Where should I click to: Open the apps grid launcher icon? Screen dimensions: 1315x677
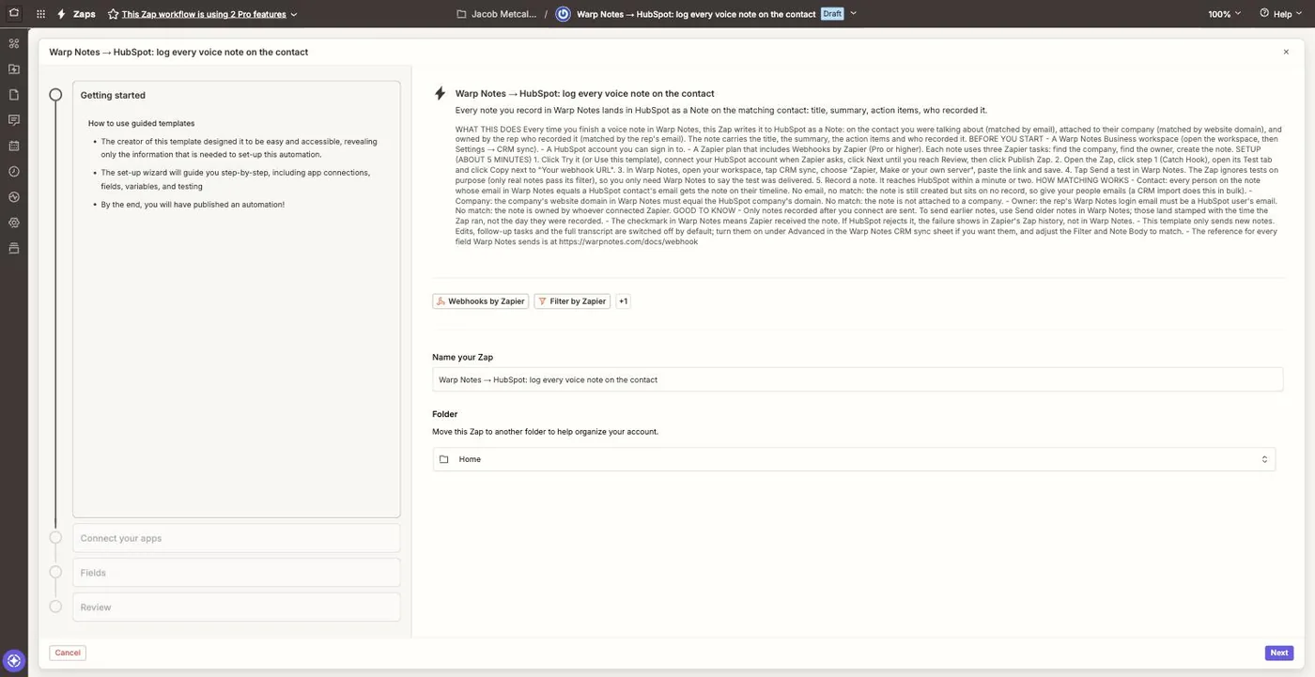pyautogui.click(x=40, y=14)
